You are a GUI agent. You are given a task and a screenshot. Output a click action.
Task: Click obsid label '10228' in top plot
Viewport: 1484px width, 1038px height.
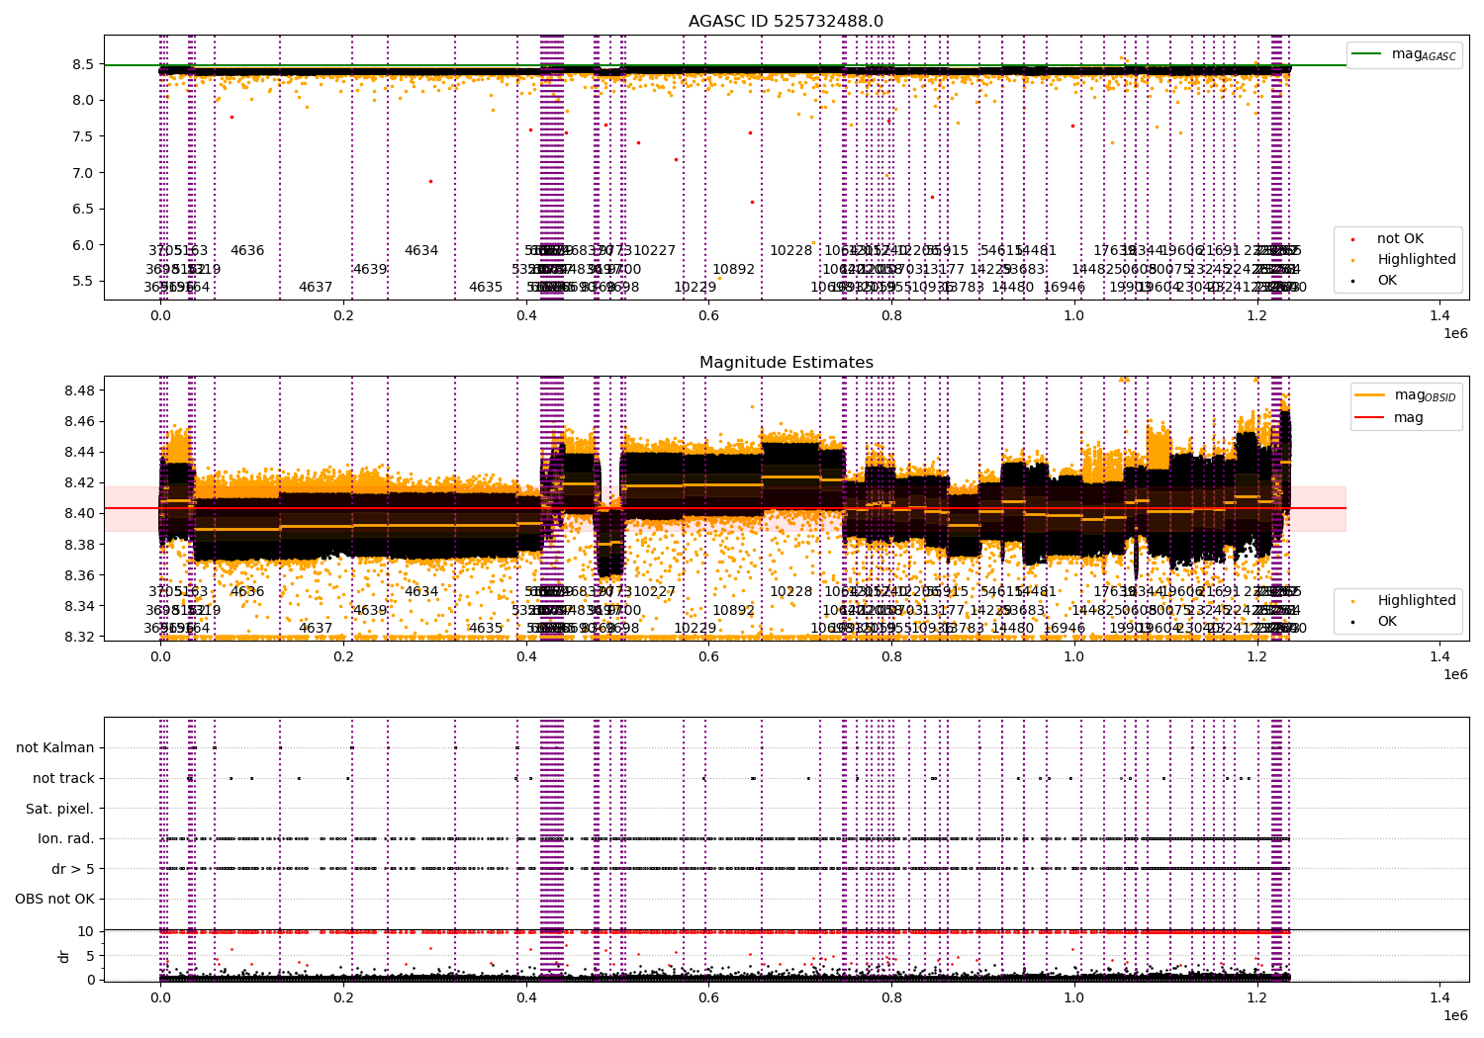tap(791, 251)
